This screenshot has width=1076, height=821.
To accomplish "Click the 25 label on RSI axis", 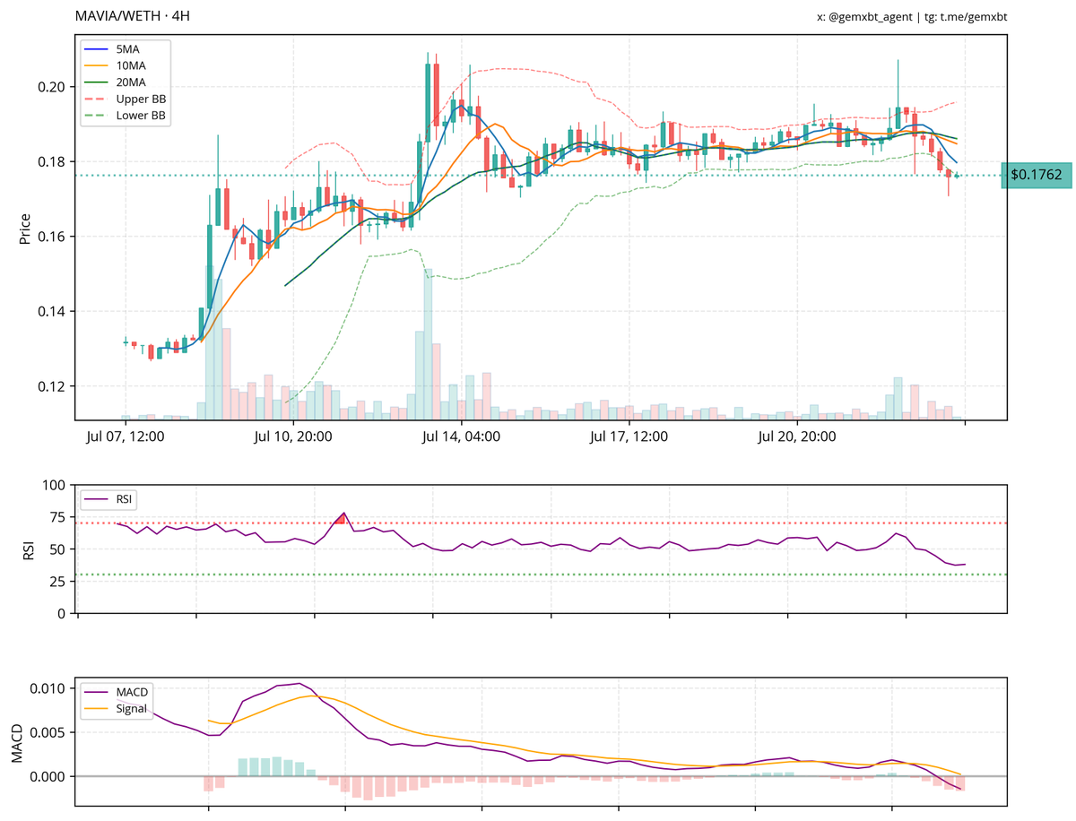I will coord(60,581).
